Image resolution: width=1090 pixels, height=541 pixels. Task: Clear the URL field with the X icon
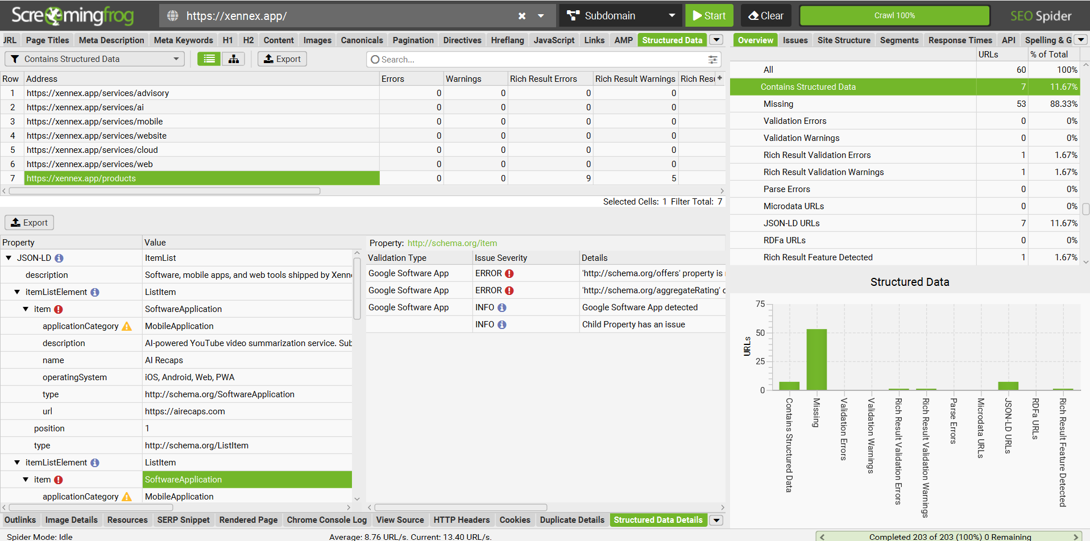pos(521,16)
